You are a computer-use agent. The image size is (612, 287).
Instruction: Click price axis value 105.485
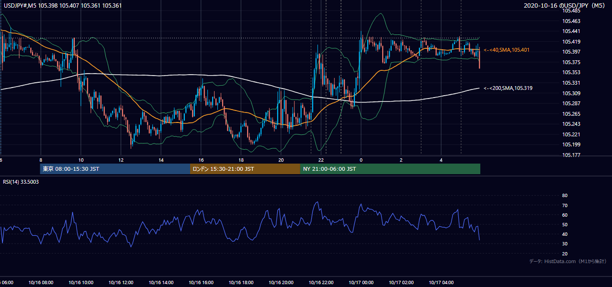pyautogui.click(x=571, y=11)
